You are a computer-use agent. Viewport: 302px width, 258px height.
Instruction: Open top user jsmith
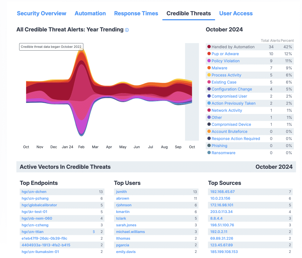click(121, 192)
